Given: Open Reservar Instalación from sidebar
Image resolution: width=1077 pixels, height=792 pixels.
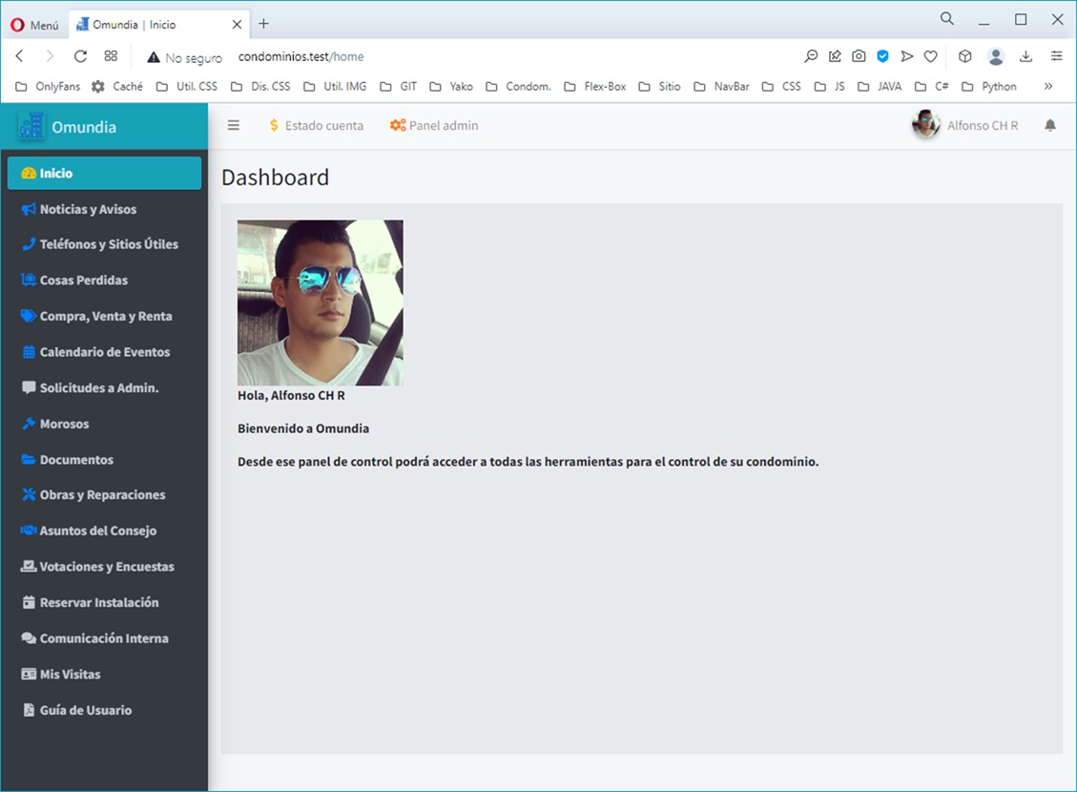Looking at the screenshot, I should [x=98, y=603].
